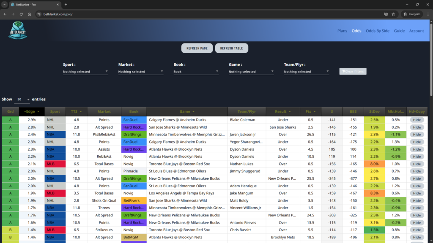The height and width of the screenshot is (243, 433).
Task: Open the tab search dropdown arrow
Action: coord(4,4)
